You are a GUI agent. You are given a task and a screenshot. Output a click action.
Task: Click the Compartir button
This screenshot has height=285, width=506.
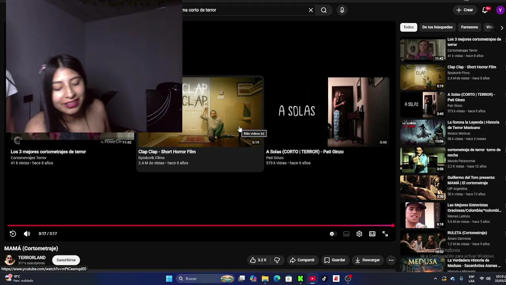(302, 260)
